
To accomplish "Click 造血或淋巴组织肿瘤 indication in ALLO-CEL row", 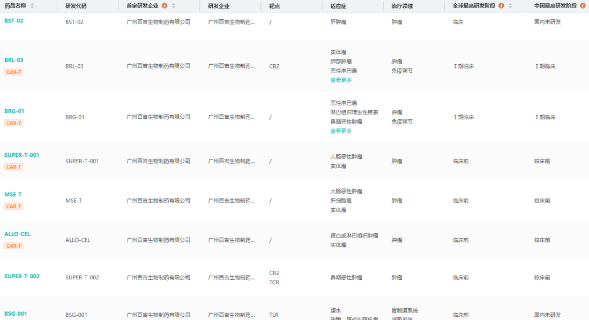I will (x=354, y=235).
